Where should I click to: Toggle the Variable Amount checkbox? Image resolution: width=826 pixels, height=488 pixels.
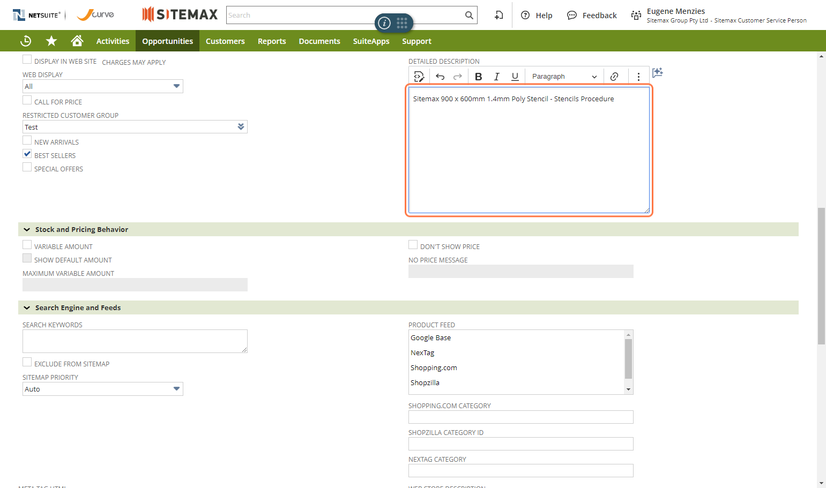pyautogui.click(x=27, y=245)
